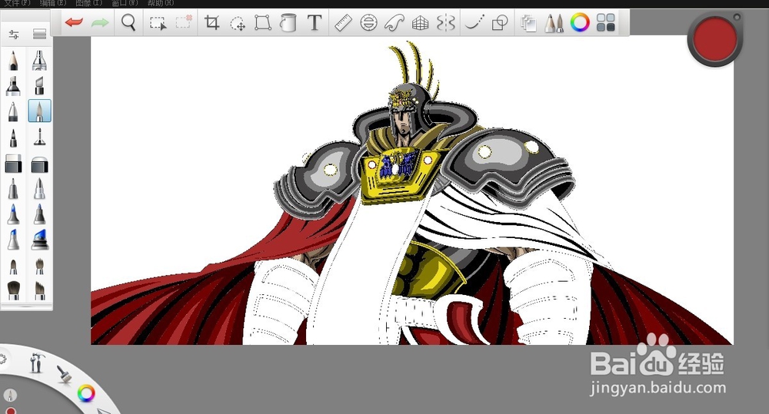769x414 pixels.
Task: Select the Zoom magnifier tool
Action: [x=128, y=22]
